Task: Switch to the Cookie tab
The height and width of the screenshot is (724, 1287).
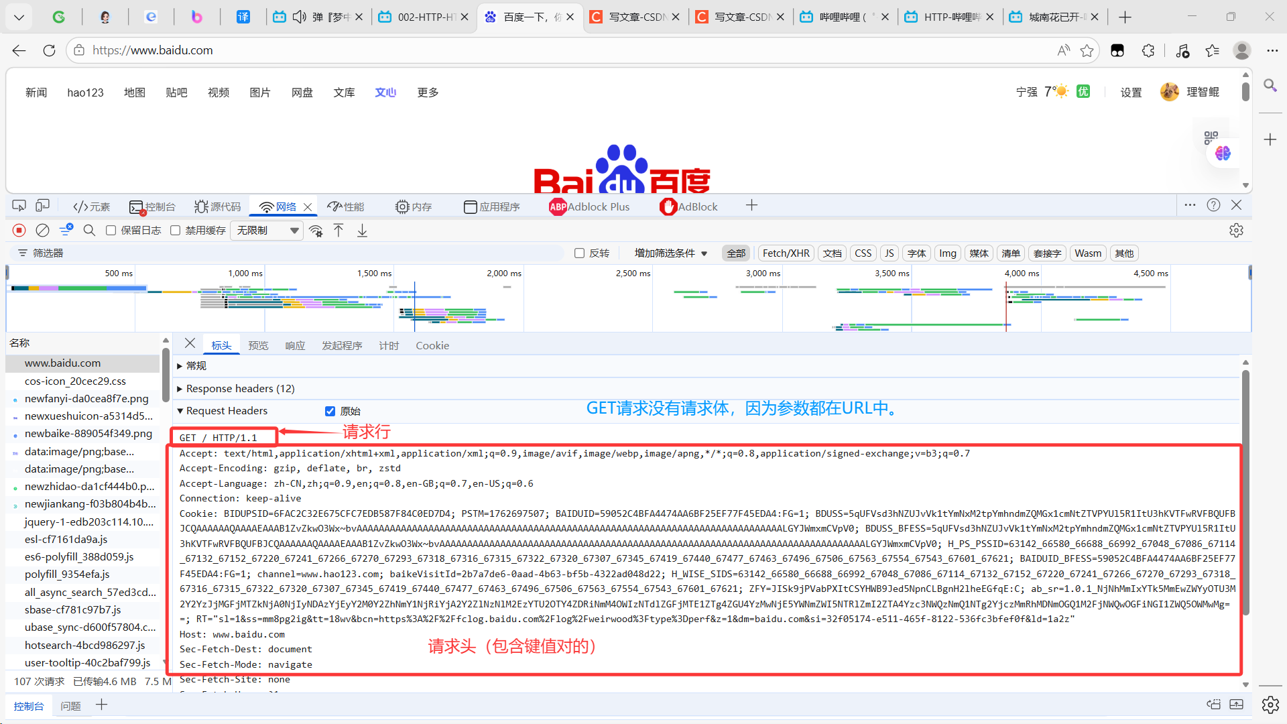Action: tap(432, 346)
